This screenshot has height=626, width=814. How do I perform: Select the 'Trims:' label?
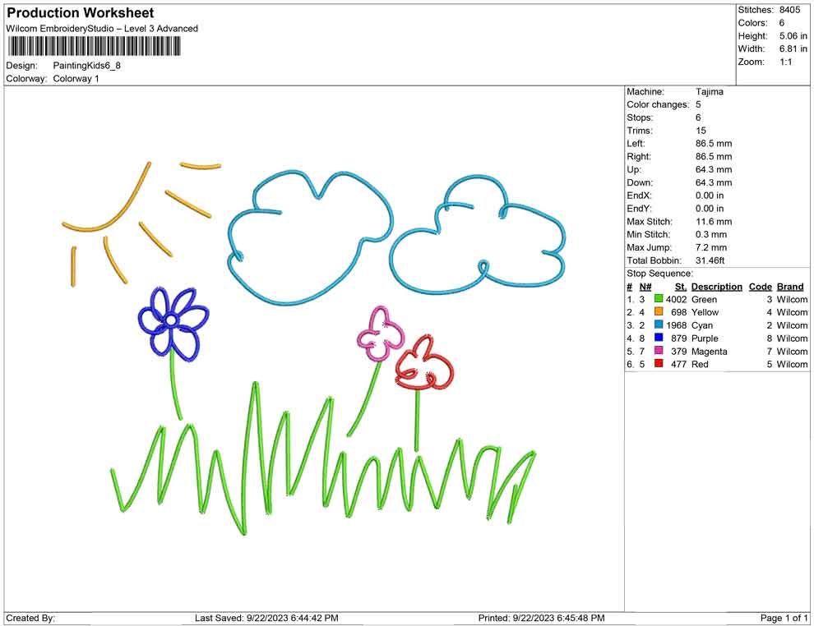click(x=640, y=131)
